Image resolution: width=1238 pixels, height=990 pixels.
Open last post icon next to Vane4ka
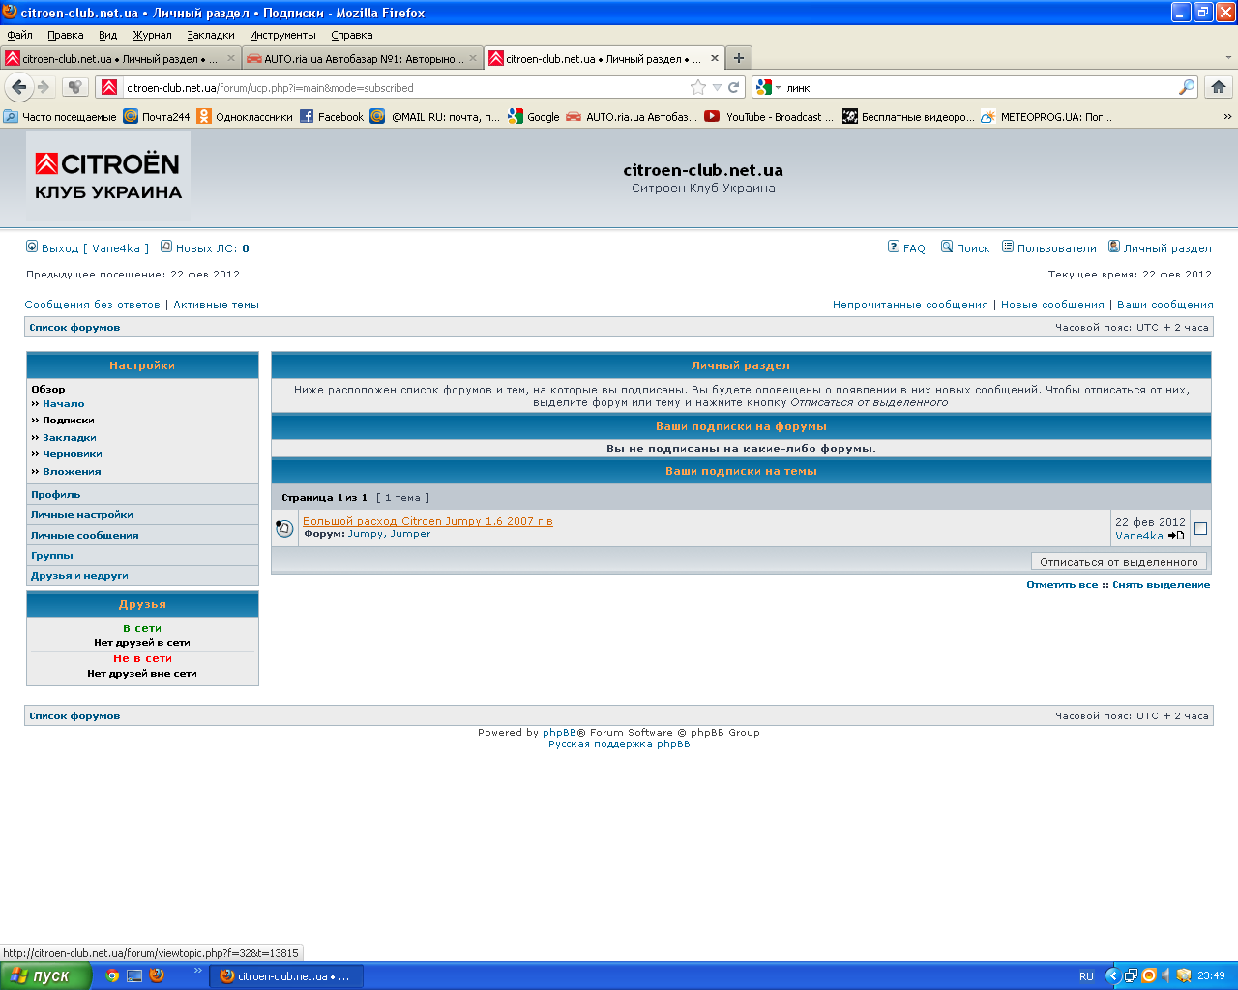pyautogui.click(x=1176, y=535)
